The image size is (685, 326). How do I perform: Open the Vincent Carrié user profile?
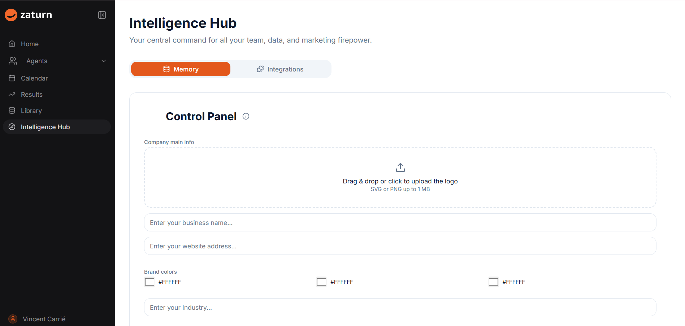click(44, 319)
